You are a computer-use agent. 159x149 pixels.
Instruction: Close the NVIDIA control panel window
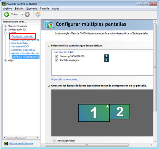[153, 4]
